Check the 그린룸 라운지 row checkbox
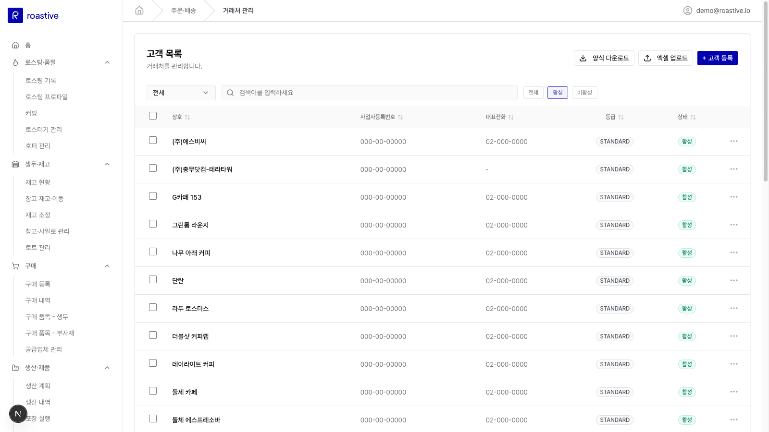 (153, 224)
